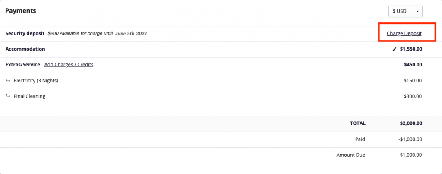The height and width of the screenshot is (174, 442).
Task: Open Add Charges / Credits link
Action: click(69, 65)
